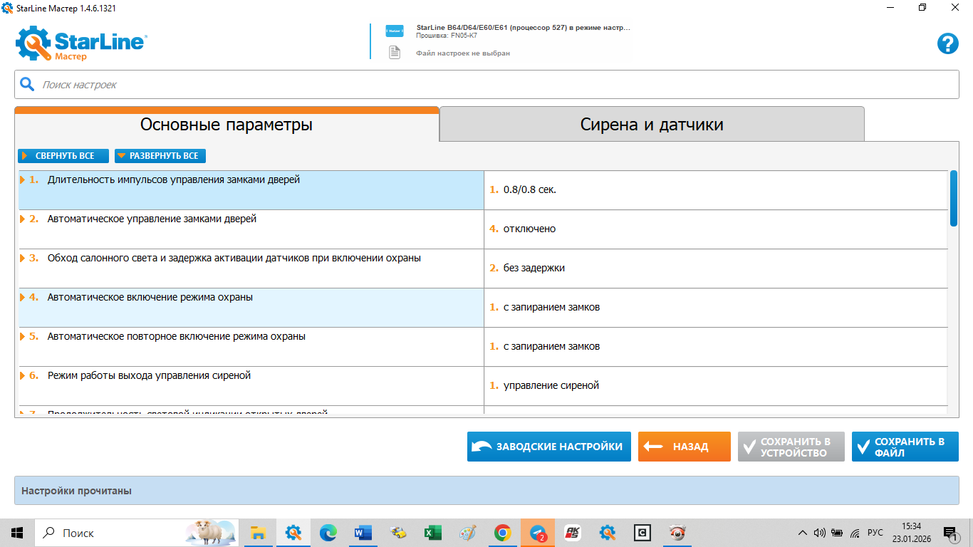Open help via the question mark icon

click(947, 44)
